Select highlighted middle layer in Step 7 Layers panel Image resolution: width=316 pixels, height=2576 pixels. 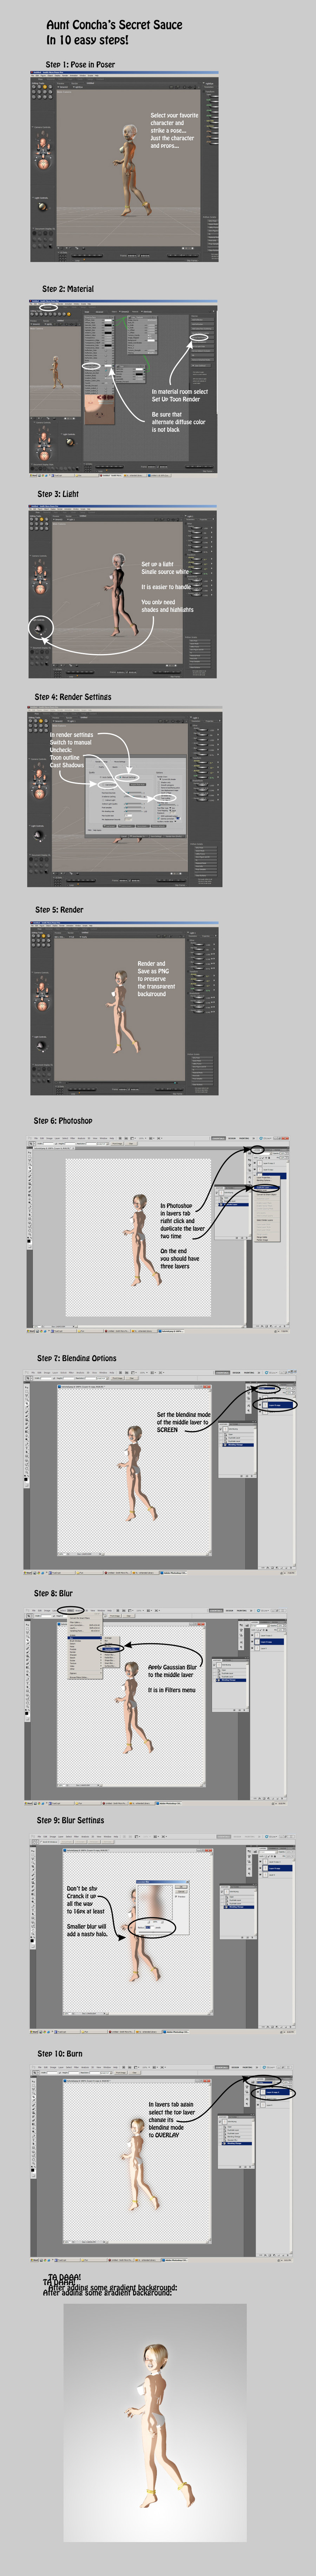pyautogui.click(x=276, y=1405)
